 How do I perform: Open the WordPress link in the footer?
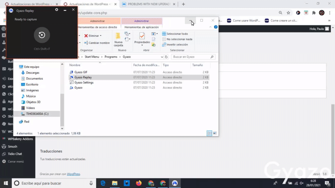73,174
